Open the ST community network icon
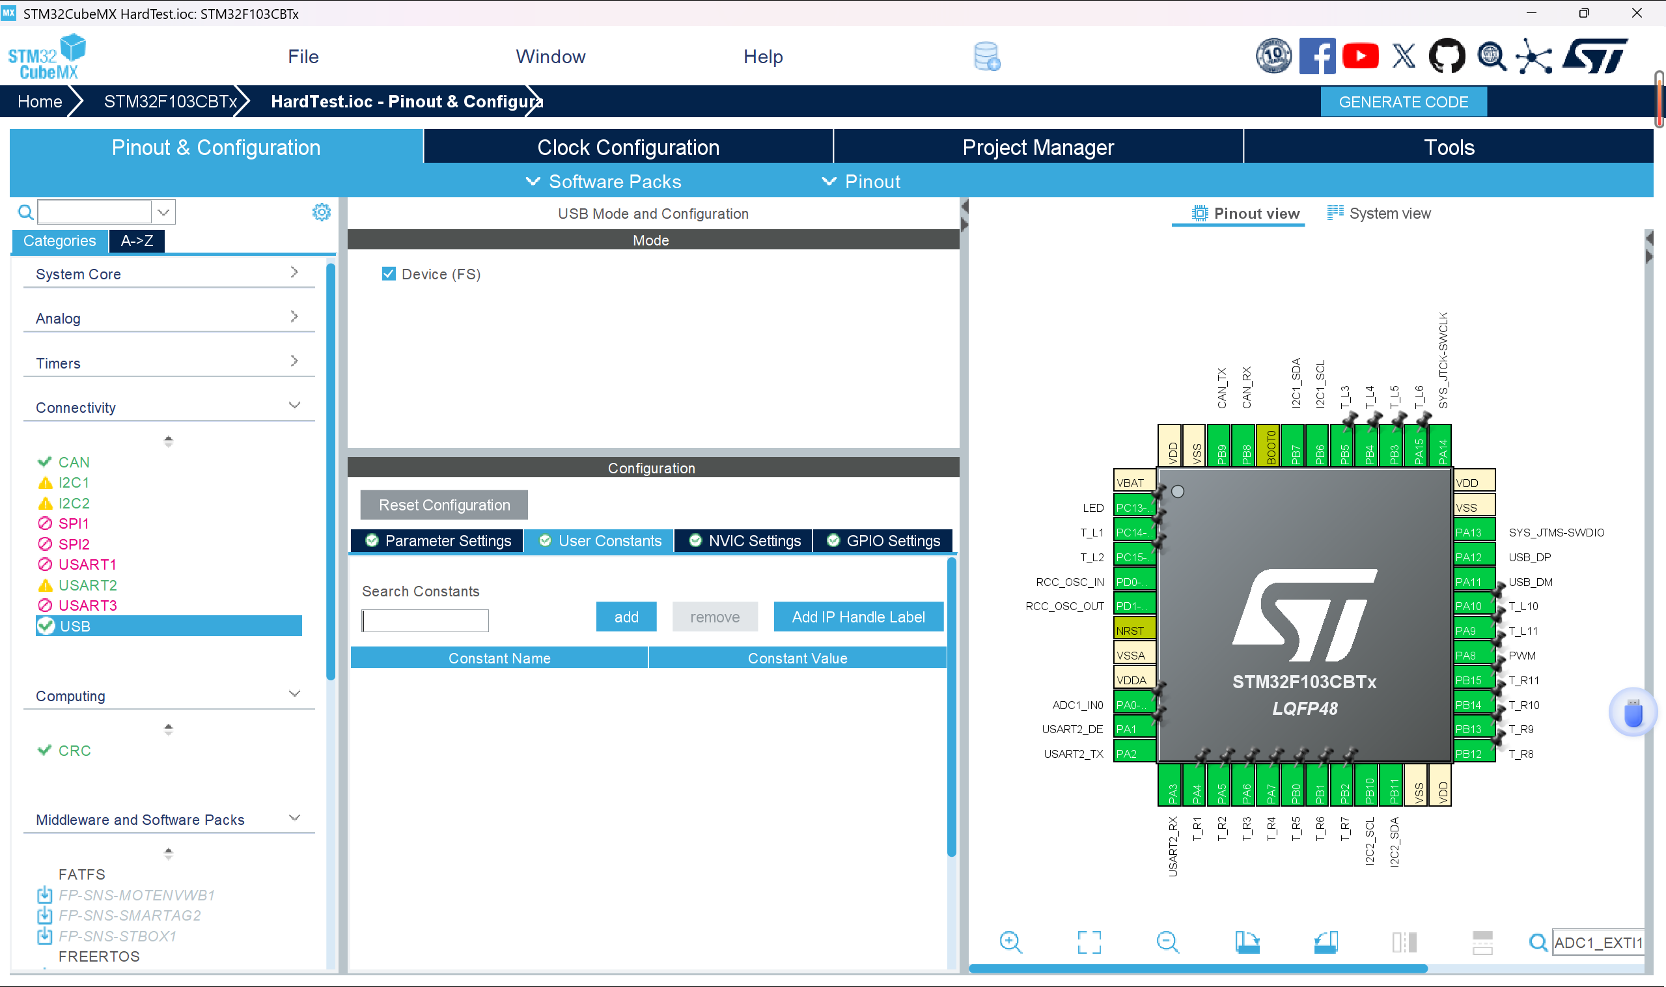Screen dimensions: 1666x987 [x=1534, y=57]
